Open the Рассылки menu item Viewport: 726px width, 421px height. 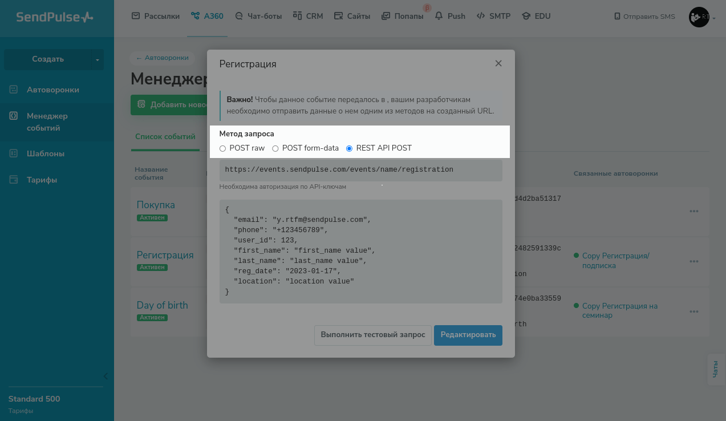(156, 16)
